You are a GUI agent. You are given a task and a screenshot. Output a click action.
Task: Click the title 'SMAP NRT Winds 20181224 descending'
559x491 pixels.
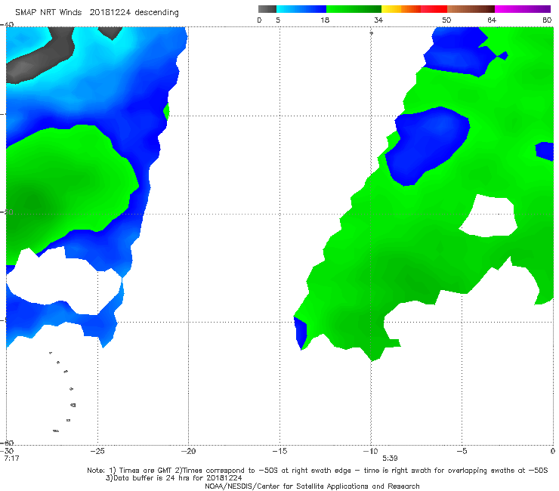tap(97, 12)
